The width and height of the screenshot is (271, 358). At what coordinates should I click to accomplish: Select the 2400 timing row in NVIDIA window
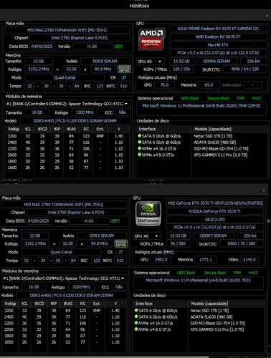coord(64,317)
